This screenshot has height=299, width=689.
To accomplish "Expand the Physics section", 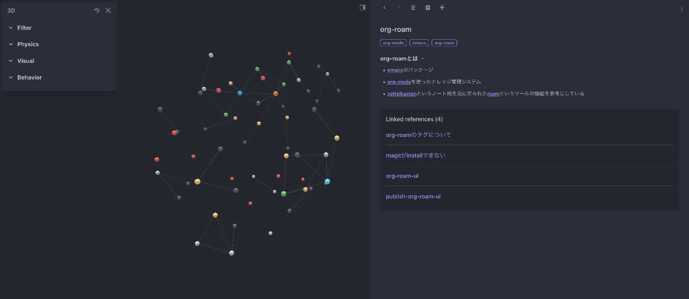I will pos(59,44).
